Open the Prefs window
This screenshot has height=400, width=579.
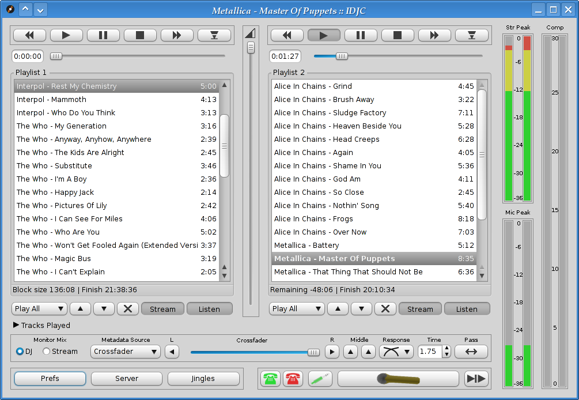click(x=50, y=379)
